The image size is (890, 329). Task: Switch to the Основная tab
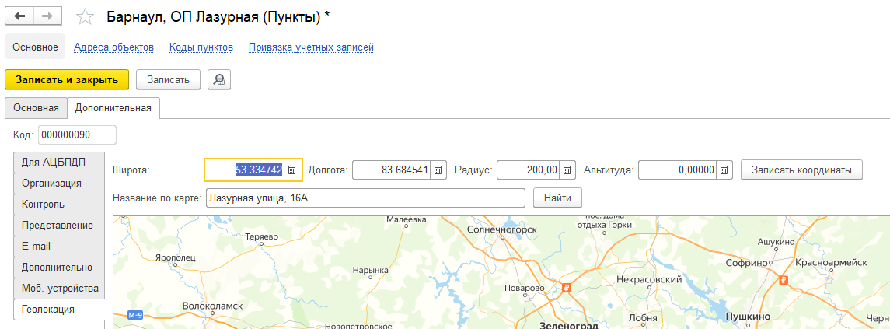36,107
